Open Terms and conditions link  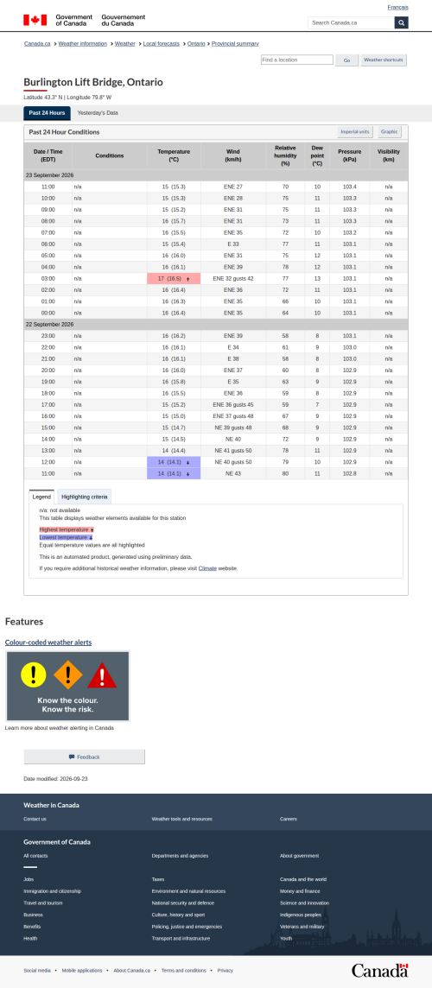(x=183, y=971)
